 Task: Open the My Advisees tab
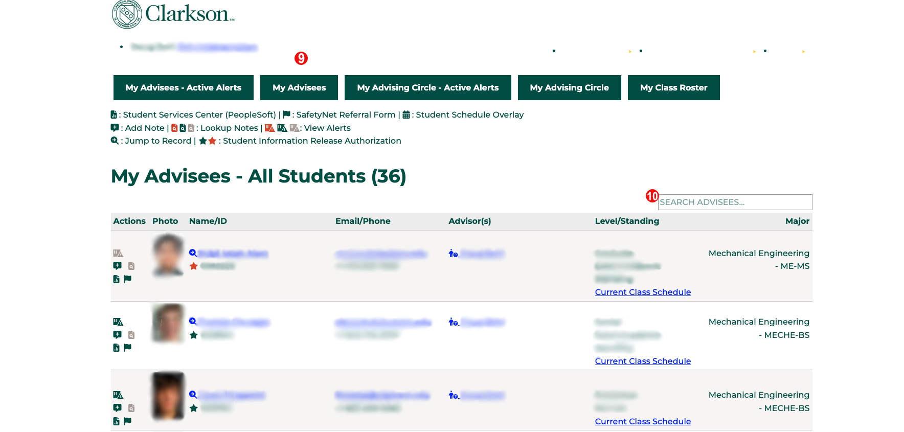click(x=299, y=87)
